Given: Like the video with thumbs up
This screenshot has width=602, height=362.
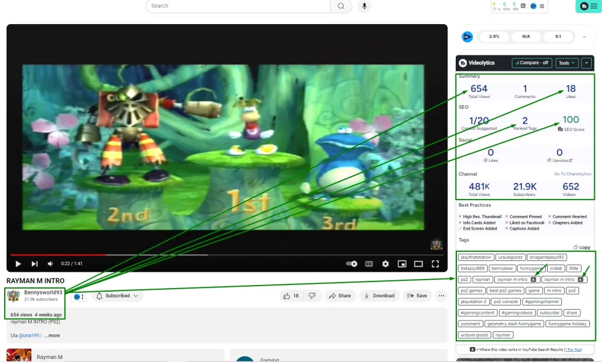Looking at the screenshot, I should pyautogui.click(x=291, y=296).
